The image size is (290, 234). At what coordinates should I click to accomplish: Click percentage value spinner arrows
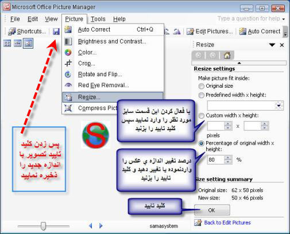point(228,159)
